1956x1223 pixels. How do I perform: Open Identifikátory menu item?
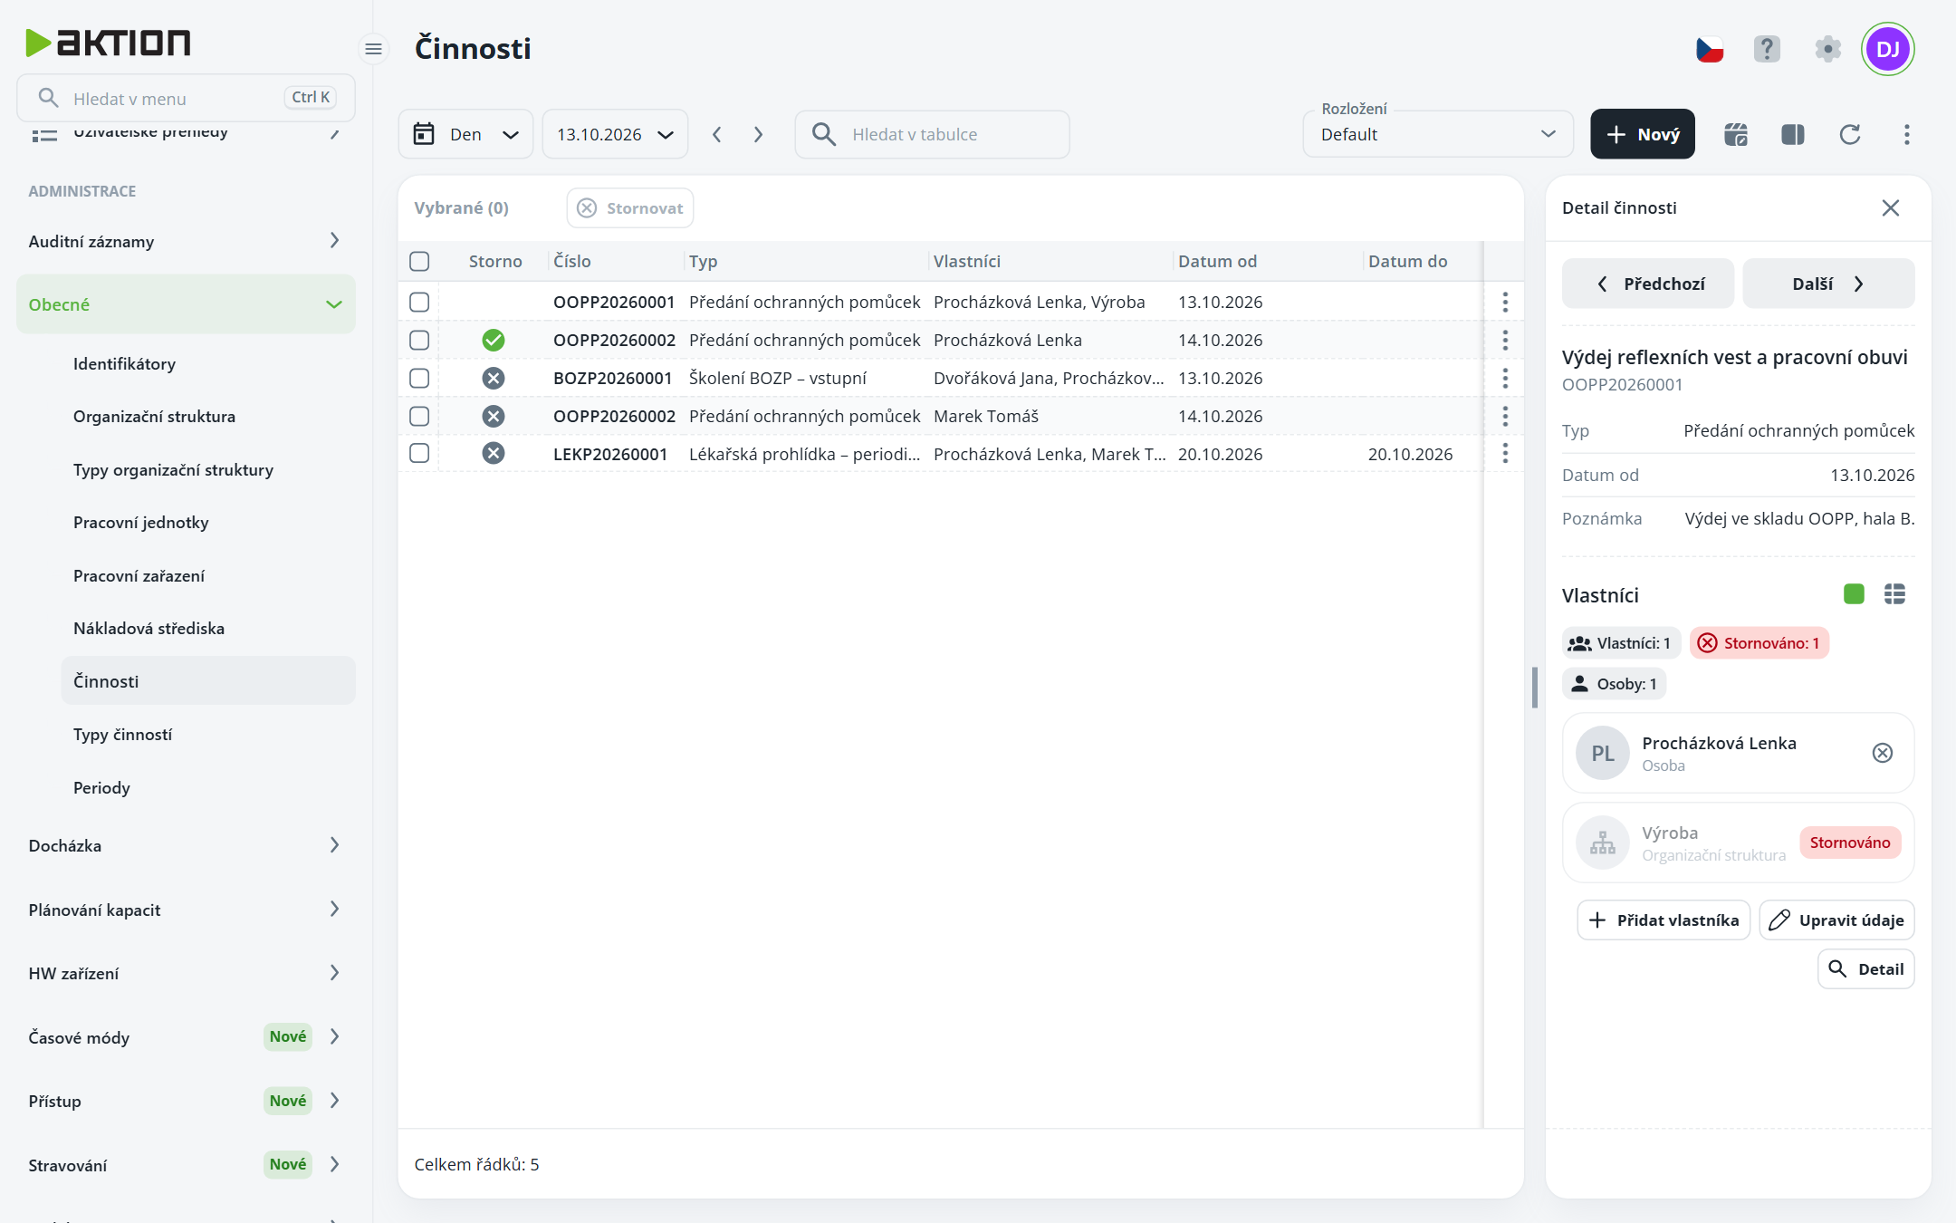pos(124,363)
